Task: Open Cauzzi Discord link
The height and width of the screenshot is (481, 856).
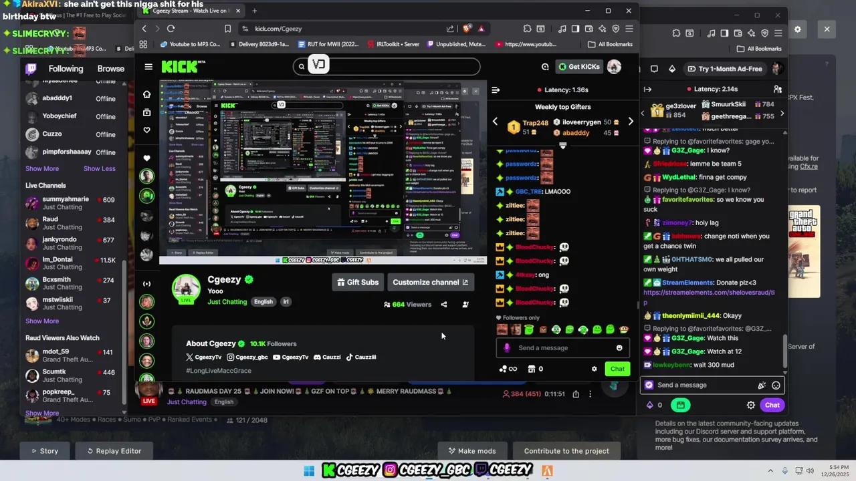Action: point(327,357)
